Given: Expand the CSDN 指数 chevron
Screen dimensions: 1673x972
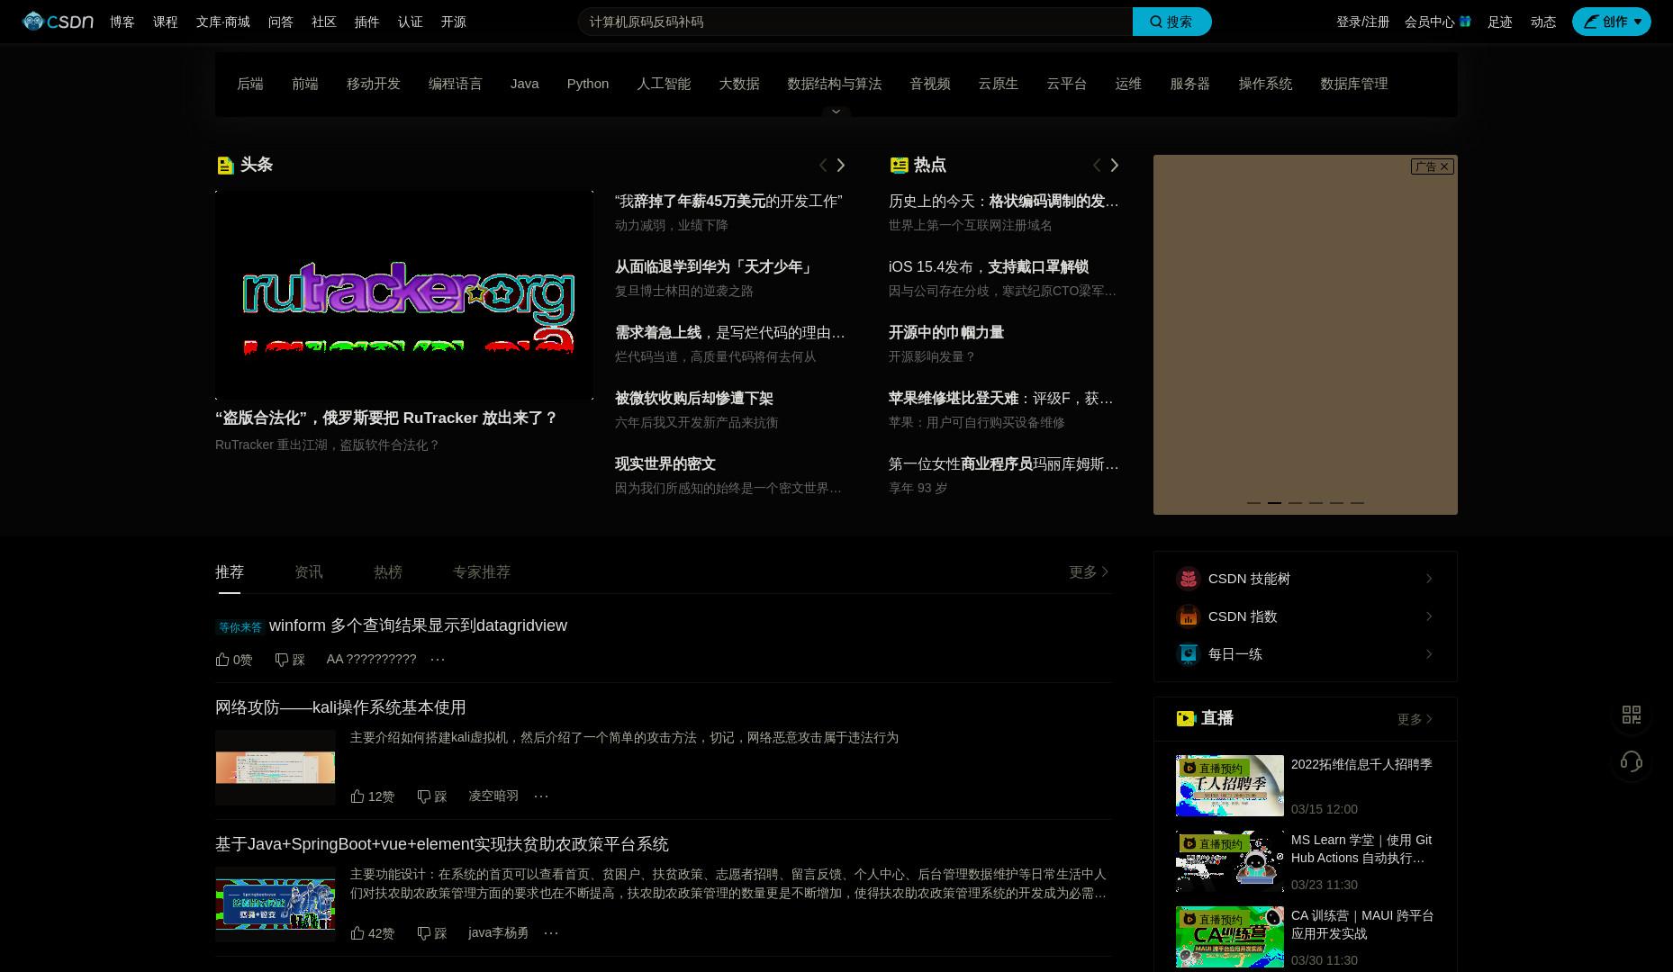Looking at the screenshot, I should tap(1429, 616).
